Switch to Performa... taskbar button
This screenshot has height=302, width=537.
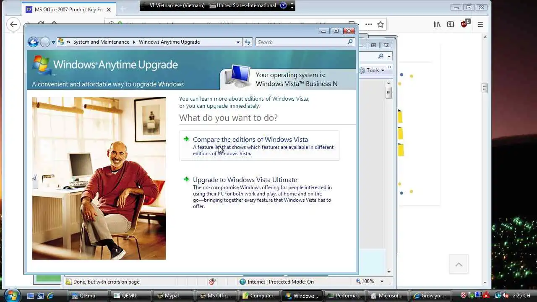[x=344, y=296]
